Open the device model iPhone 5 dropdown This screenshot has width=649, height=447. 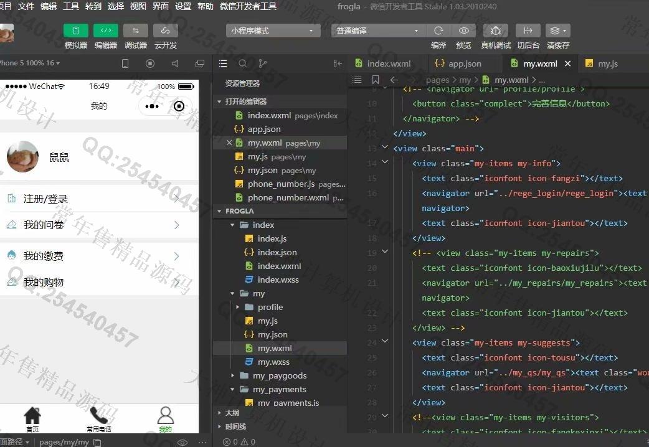click(30, 63)
